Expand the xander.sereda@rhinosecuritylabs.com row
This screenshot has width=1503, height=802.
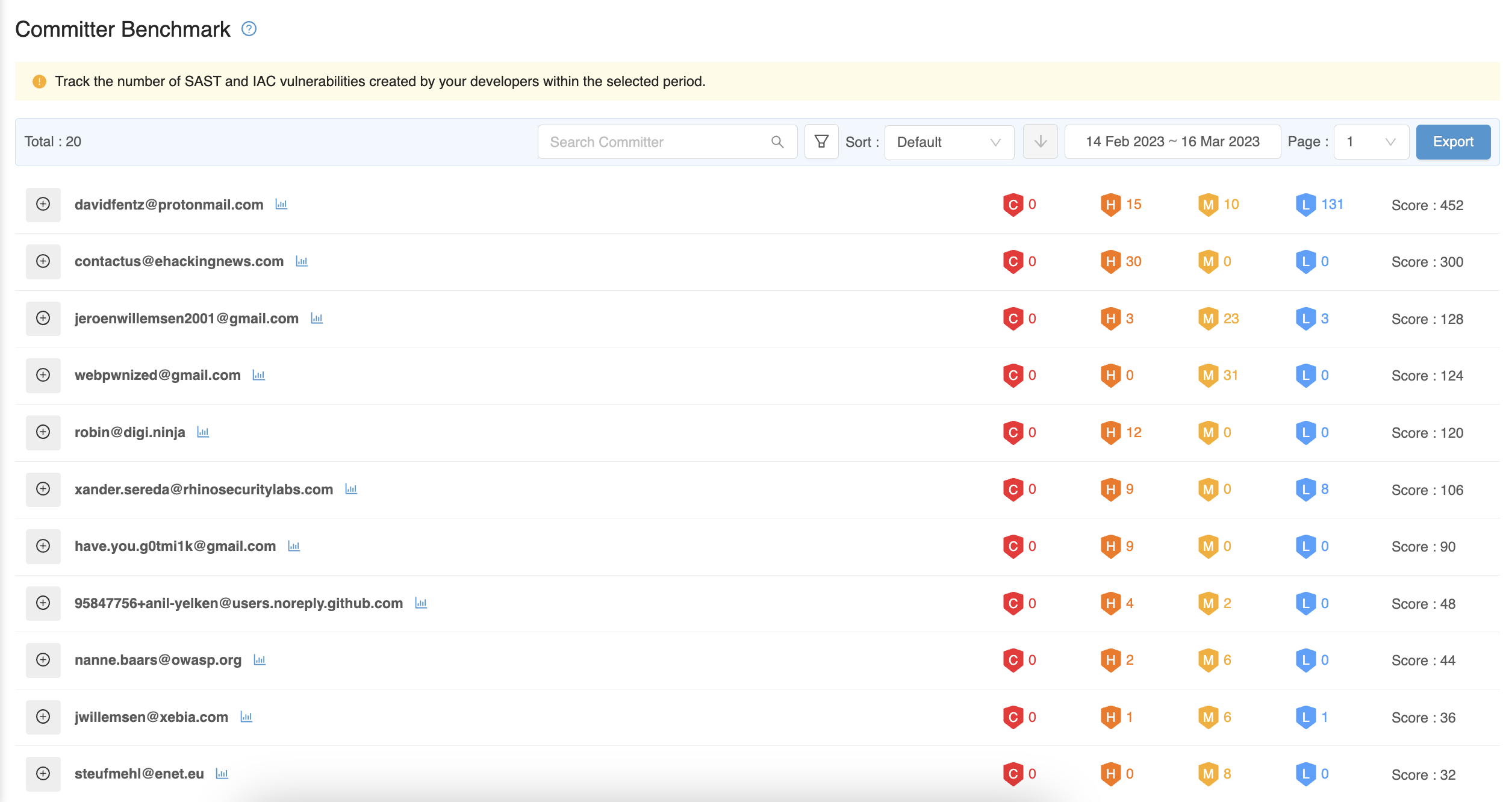(43, 489)
